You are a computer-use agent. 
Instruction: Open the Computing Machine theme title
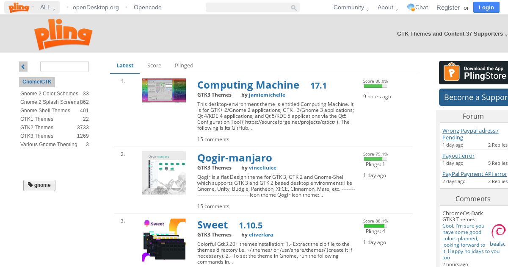tap(248, 85)
